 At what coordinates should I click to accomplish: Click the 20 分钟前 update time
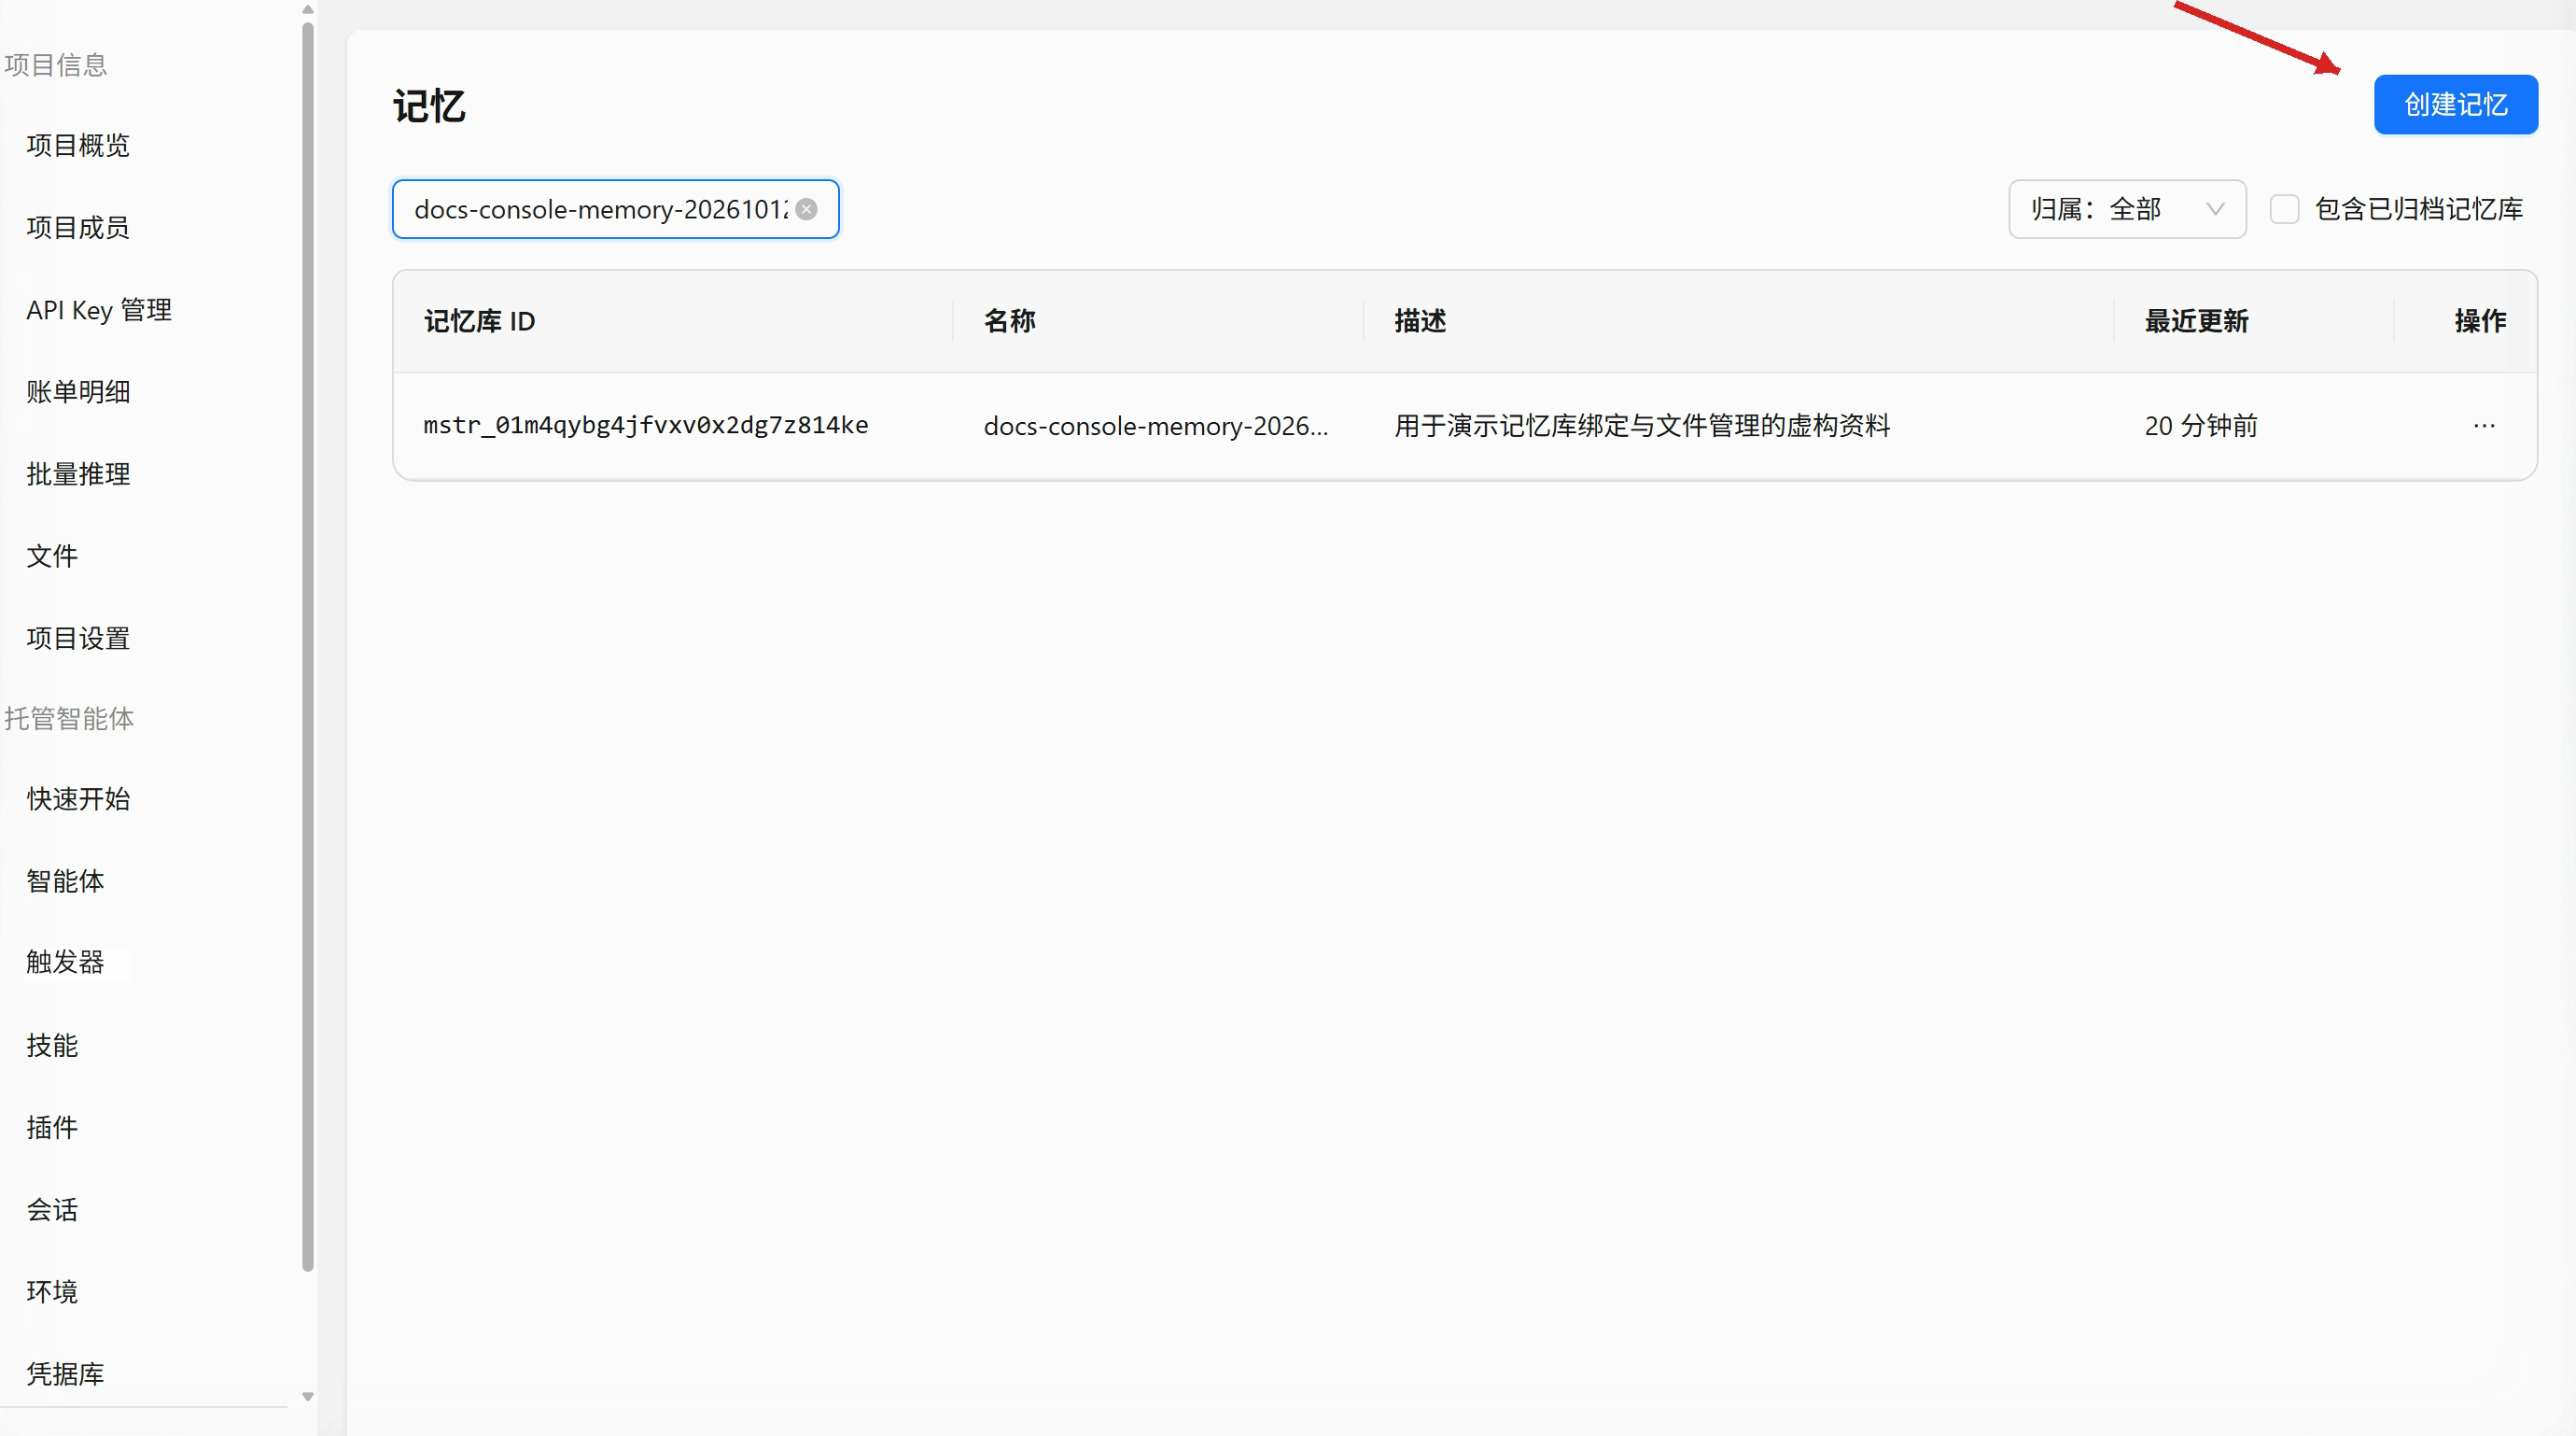click(2201, 426)
